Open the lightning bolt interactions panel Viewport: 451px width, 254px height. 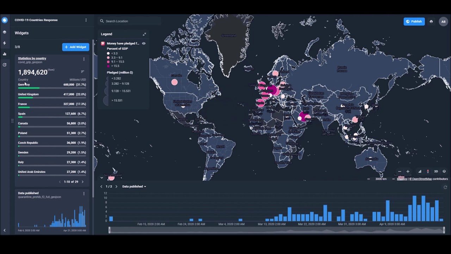click(5, 43)
